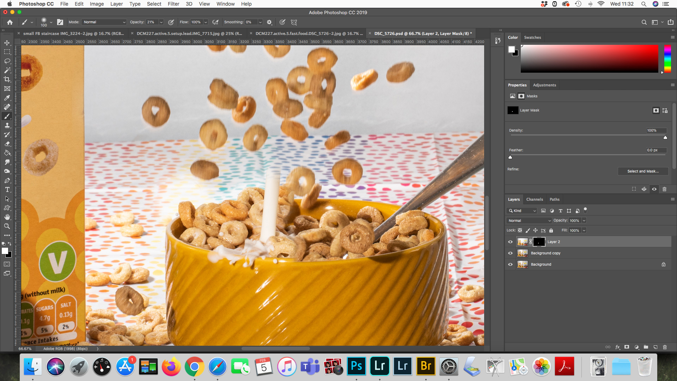Open the Filter menu
Image resolution: width=677 pixels, height=381 pixels.
(x=173, y=4)
